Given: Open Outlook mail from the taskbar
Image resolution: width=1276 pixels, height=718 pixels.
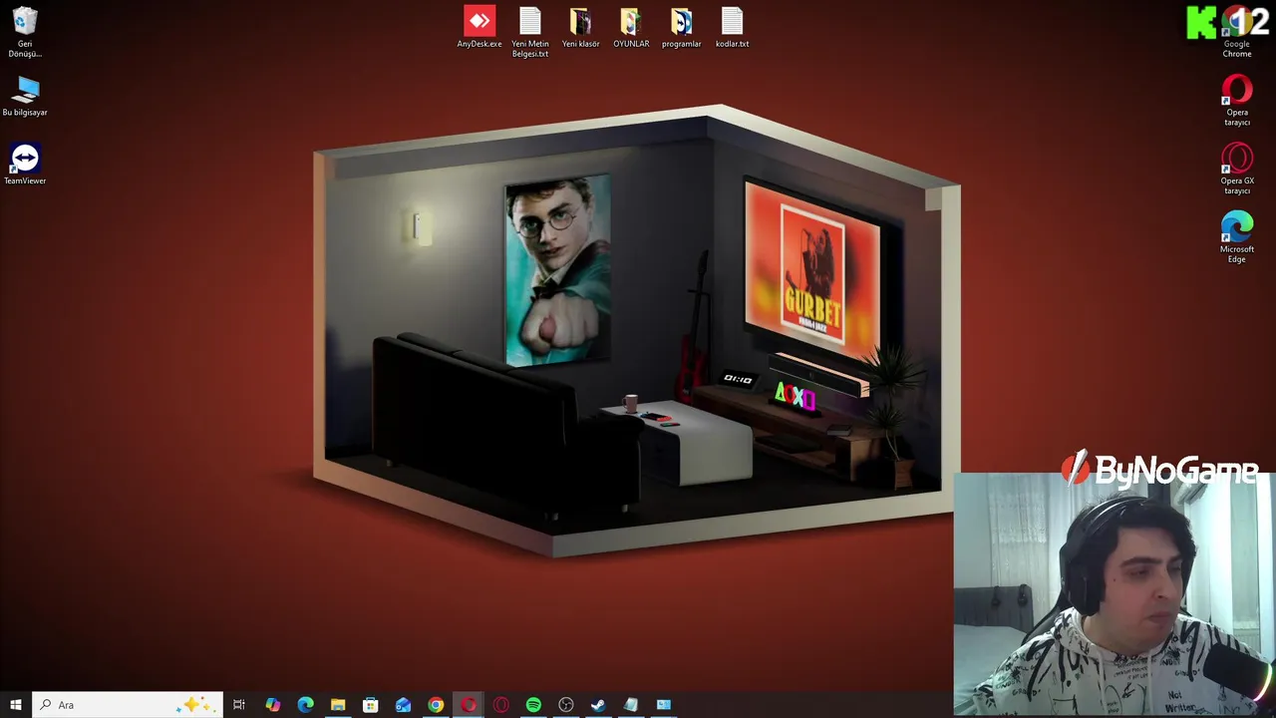Looking at the screenshot, I should 403,705.
